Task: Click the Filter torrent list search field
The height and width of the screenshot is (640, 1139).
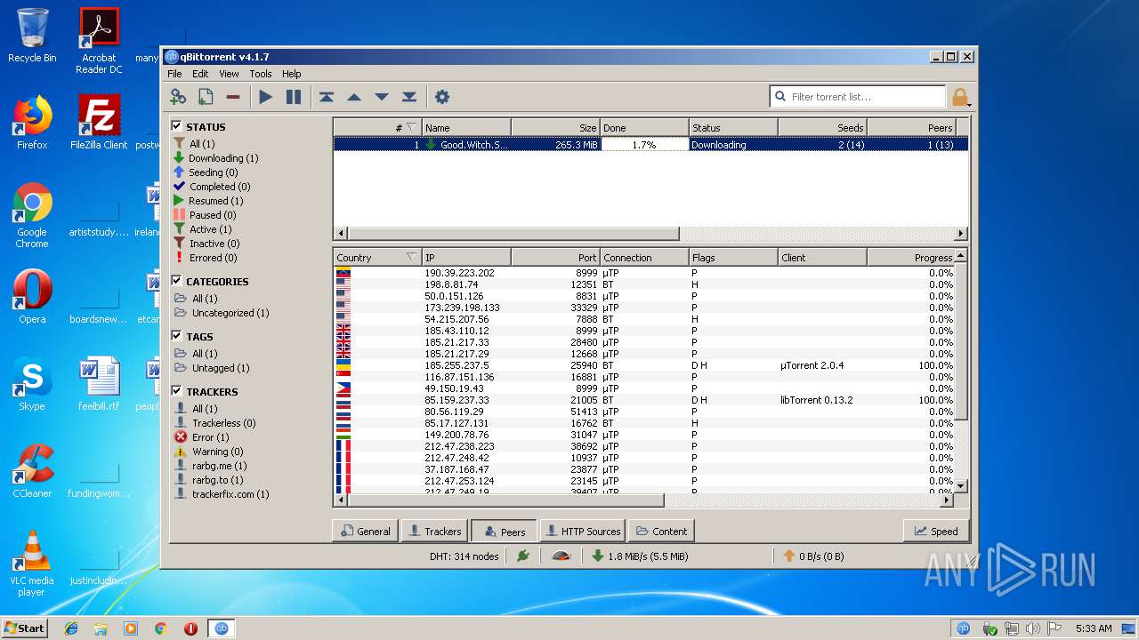Action: [x=857, y=96]
